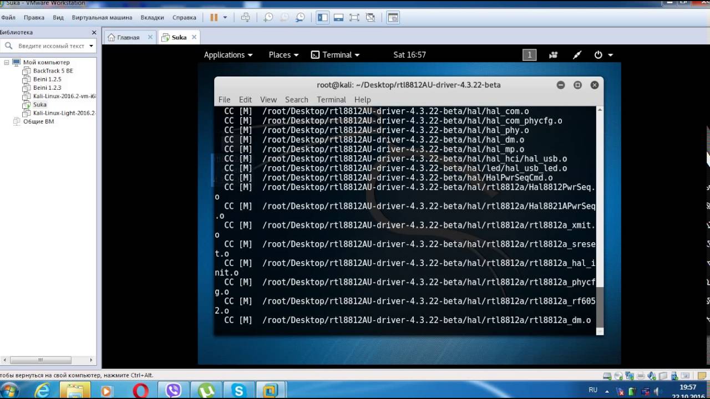
Task: Close the Библиотека library panel
Action: [94, 33]
